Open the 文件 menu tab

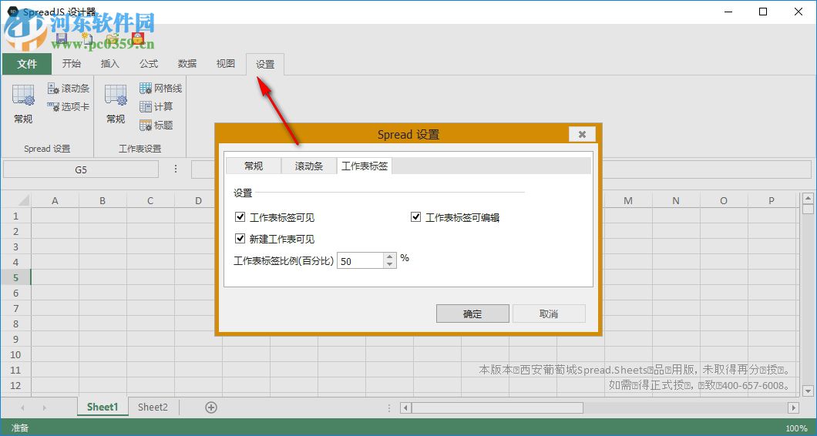pos(27,64)
